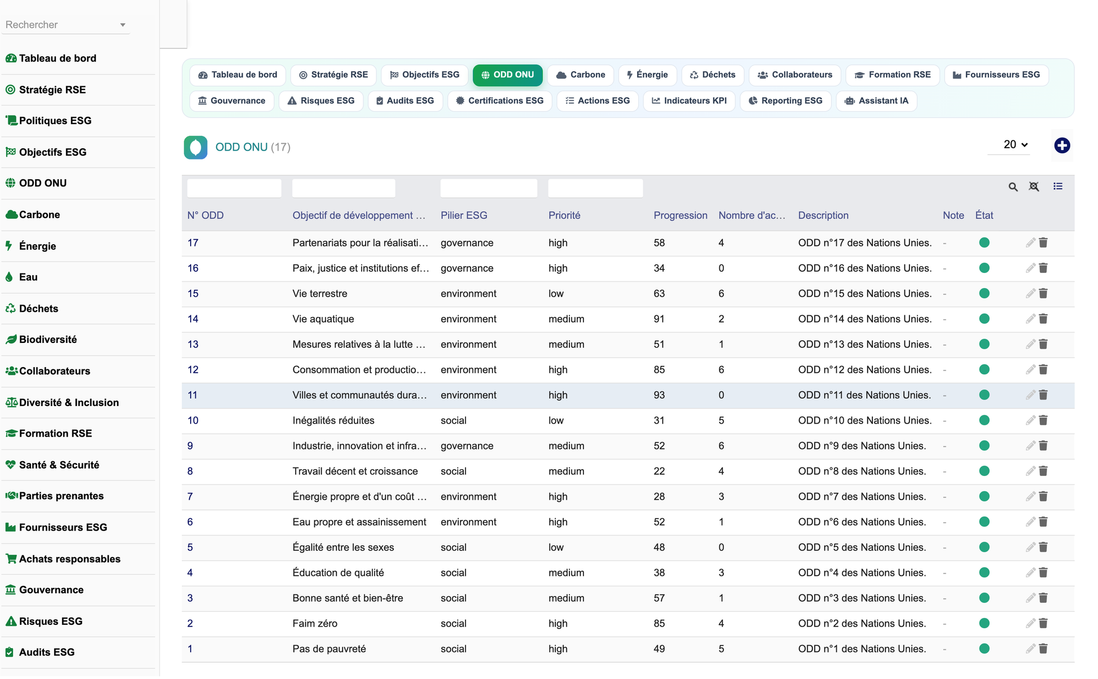Open the Formation RSE tab

click(893, 75)
